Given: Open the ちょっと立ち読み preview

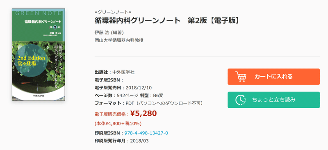Looking at the screenshot, I should click(x=273, y=100).
